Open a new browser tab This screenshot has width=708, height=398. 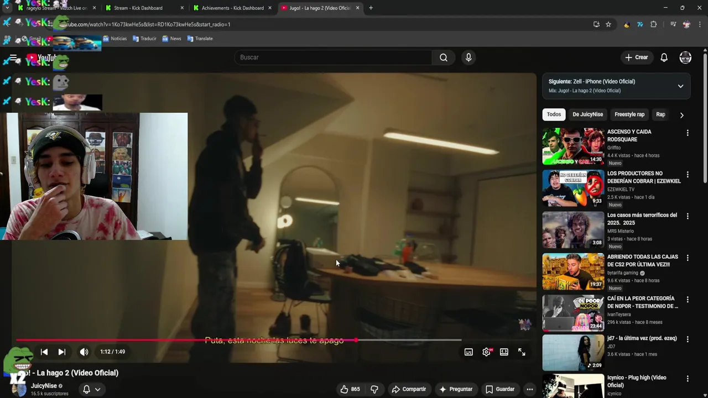371,8
